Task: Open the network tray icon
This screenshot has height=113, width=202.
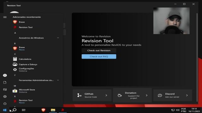Action: (173, 110)
